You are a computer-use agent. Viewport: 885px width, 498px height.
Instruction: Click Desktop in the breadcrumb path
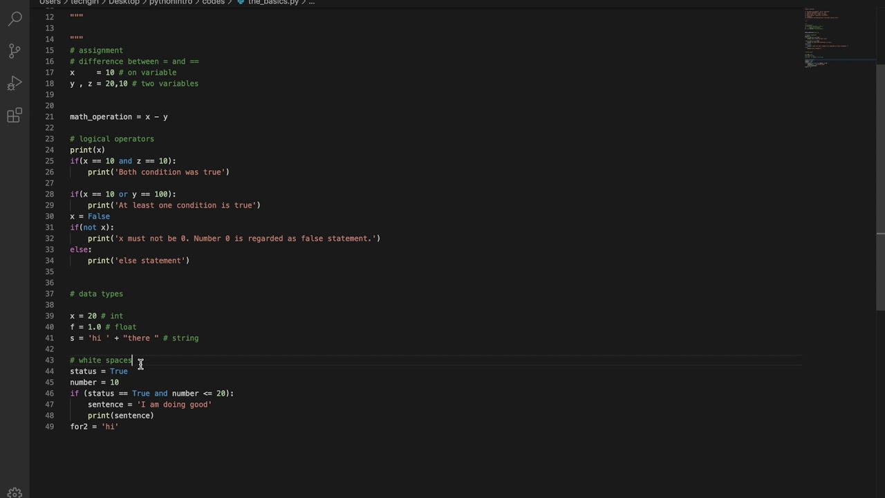click(124, 2)
